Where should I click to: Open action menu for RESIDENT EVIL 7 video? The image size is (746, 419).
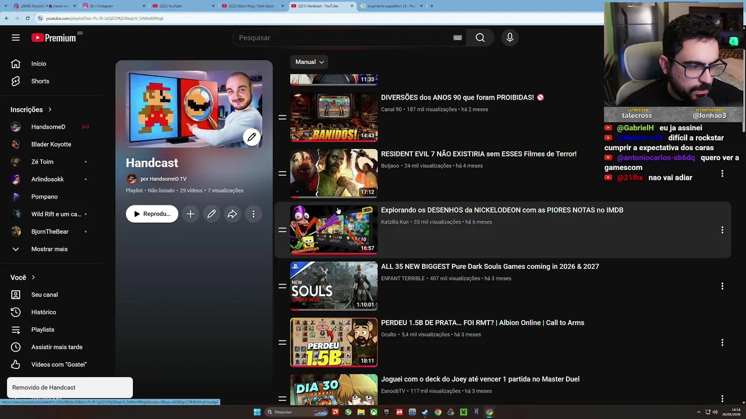point(722,173)
